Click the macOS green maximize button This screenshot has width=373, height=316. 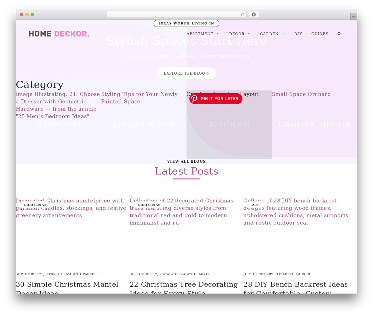point(33,15)
